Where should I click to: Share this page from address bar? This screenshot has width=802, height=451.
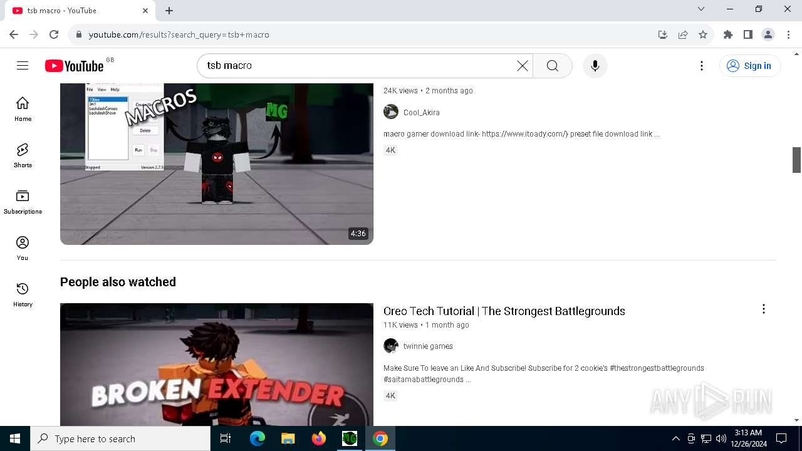(683, 34)
